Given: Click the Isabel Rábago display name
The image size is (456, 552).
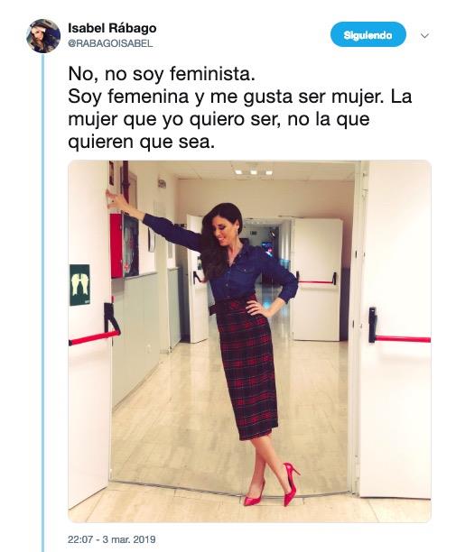Looking at the screenshot, I should (x=112, y=28).
